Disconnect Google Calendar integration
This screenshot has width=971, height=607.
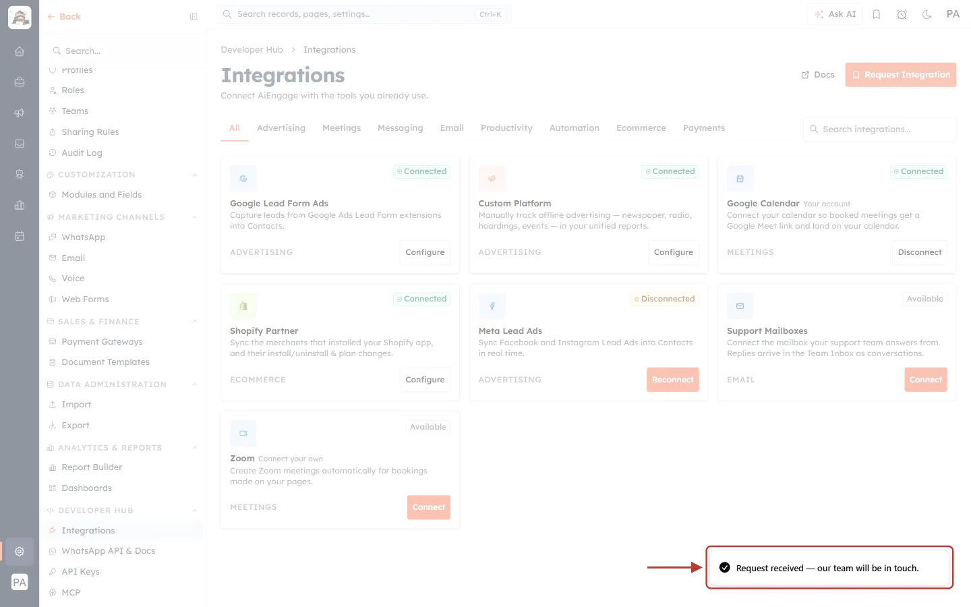pyautogui.click(x=920, y=252)
